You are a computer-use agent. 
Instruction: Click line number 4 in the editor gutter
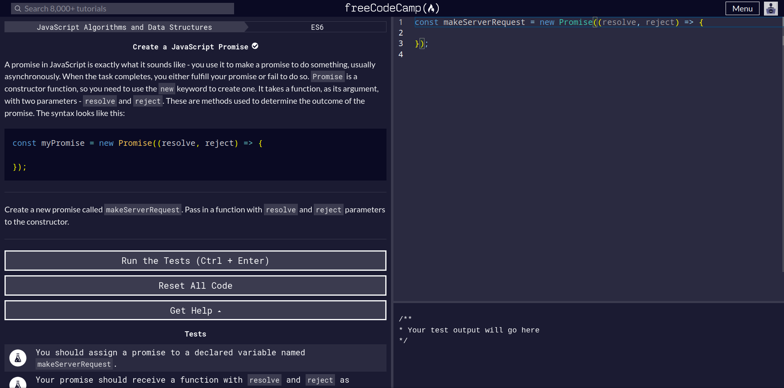[x=401, y=54]
